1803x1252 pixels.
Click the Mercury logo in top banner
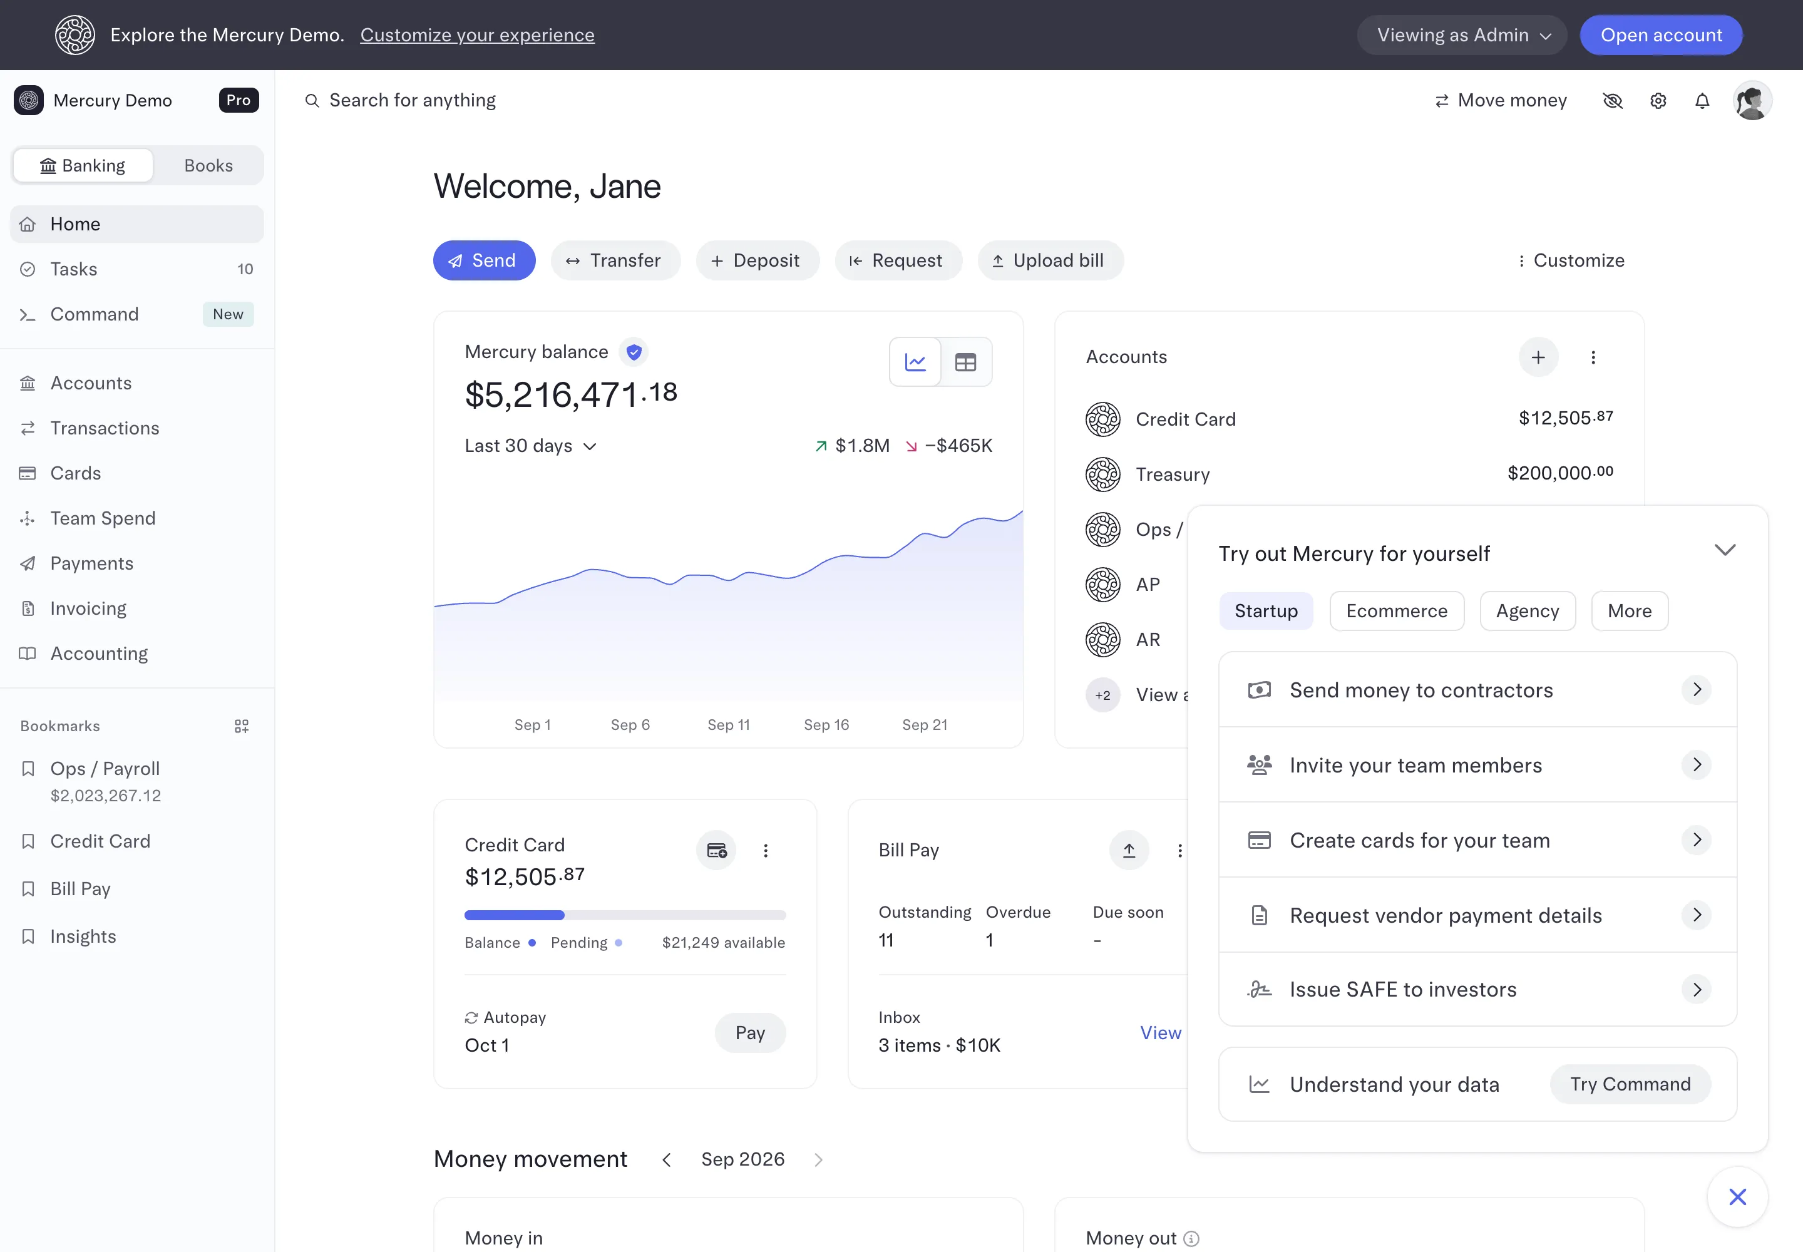74,35
